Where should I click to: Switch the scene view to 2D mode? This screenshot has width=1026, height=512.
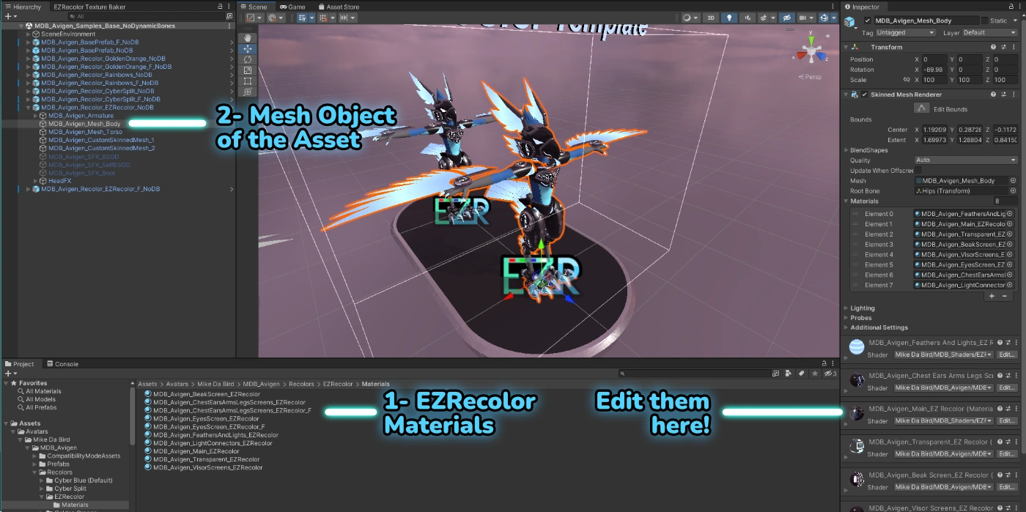[711, 18]
